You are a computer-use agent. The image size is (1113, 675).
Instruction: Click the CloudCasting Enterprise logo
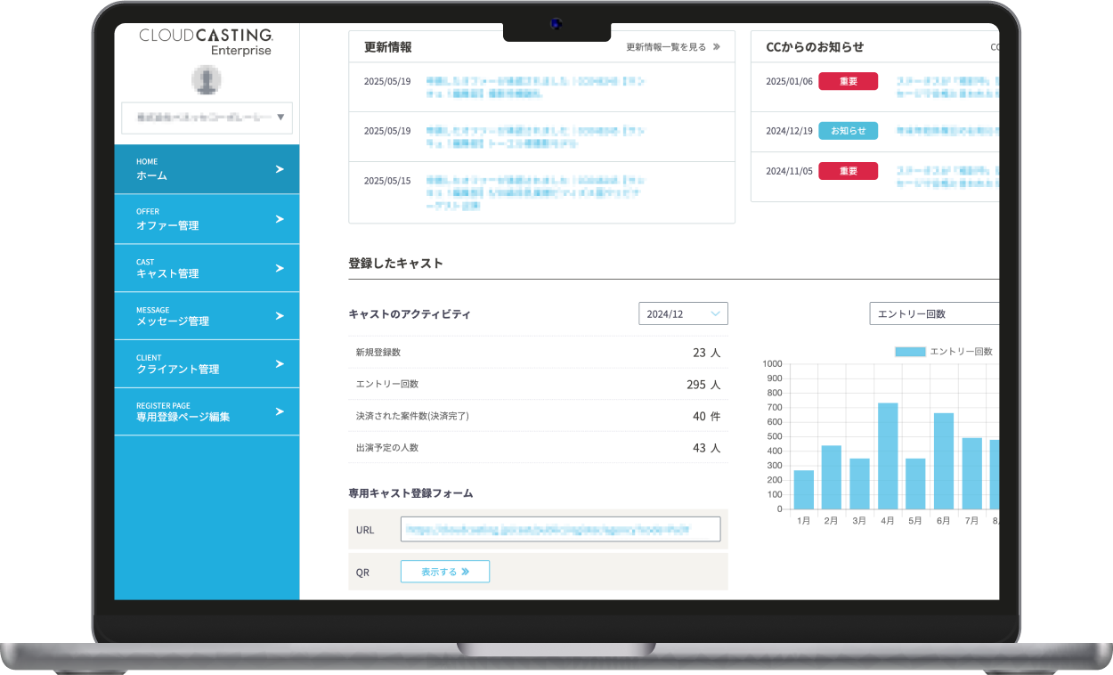pyautogui.click(x=207, y=42)
